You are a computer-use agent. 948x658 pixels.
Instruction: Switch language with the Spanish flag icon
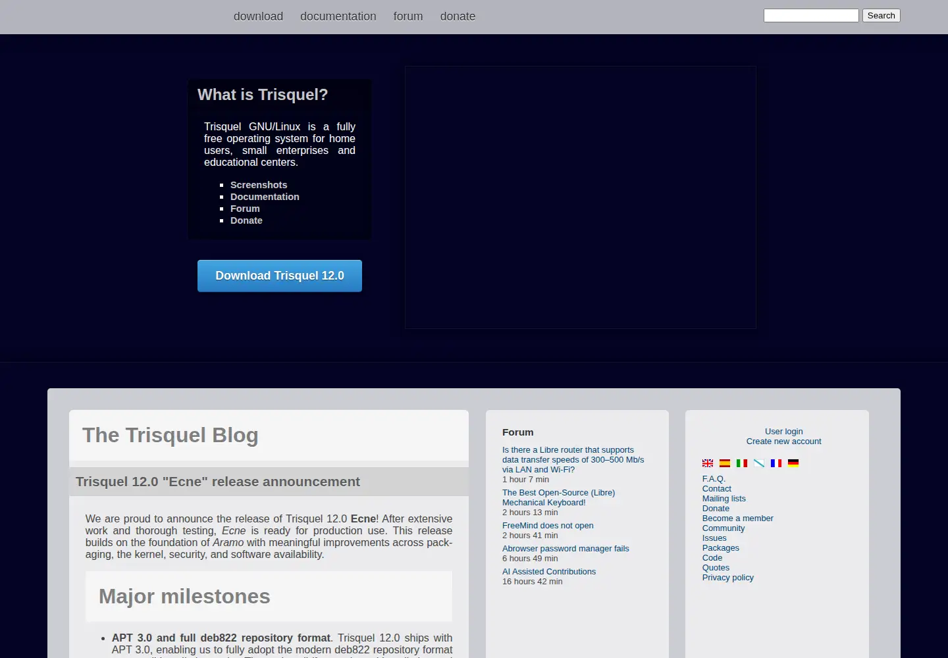tap(725, 463)
